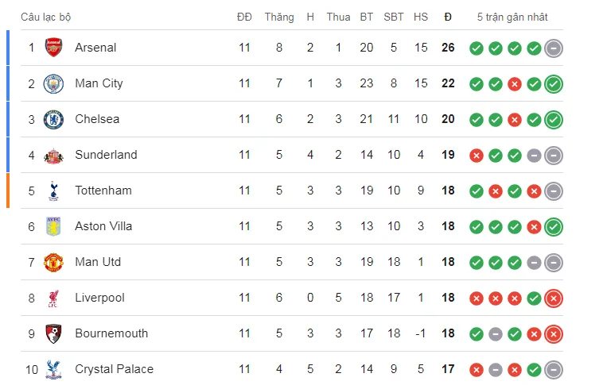Open the Crystal Palace eagle crest
Image resolution: width=603 pixels, height=385 pixels.
coord(53,369)
